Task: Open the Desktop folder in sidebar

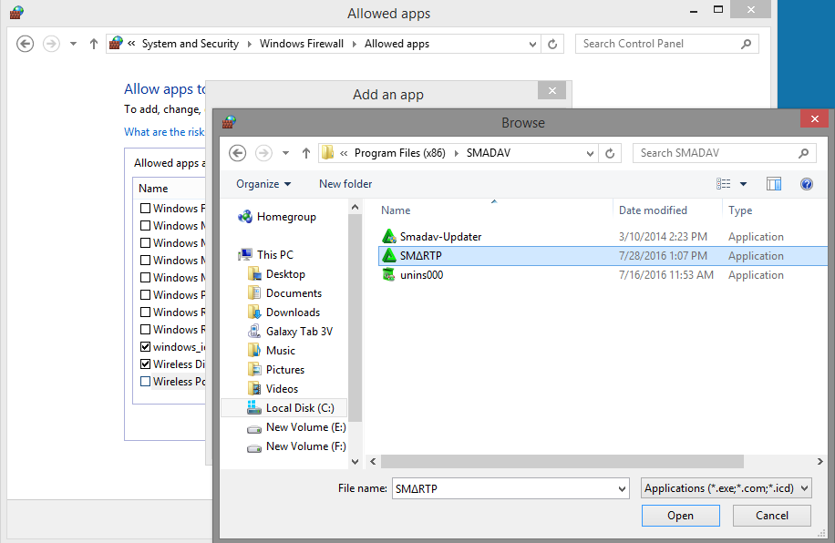Action: (276, 274)
